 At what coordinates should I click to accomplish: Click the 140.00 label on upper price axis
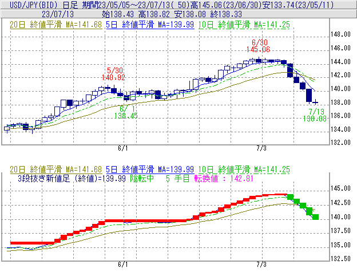[x=340, y=89]
